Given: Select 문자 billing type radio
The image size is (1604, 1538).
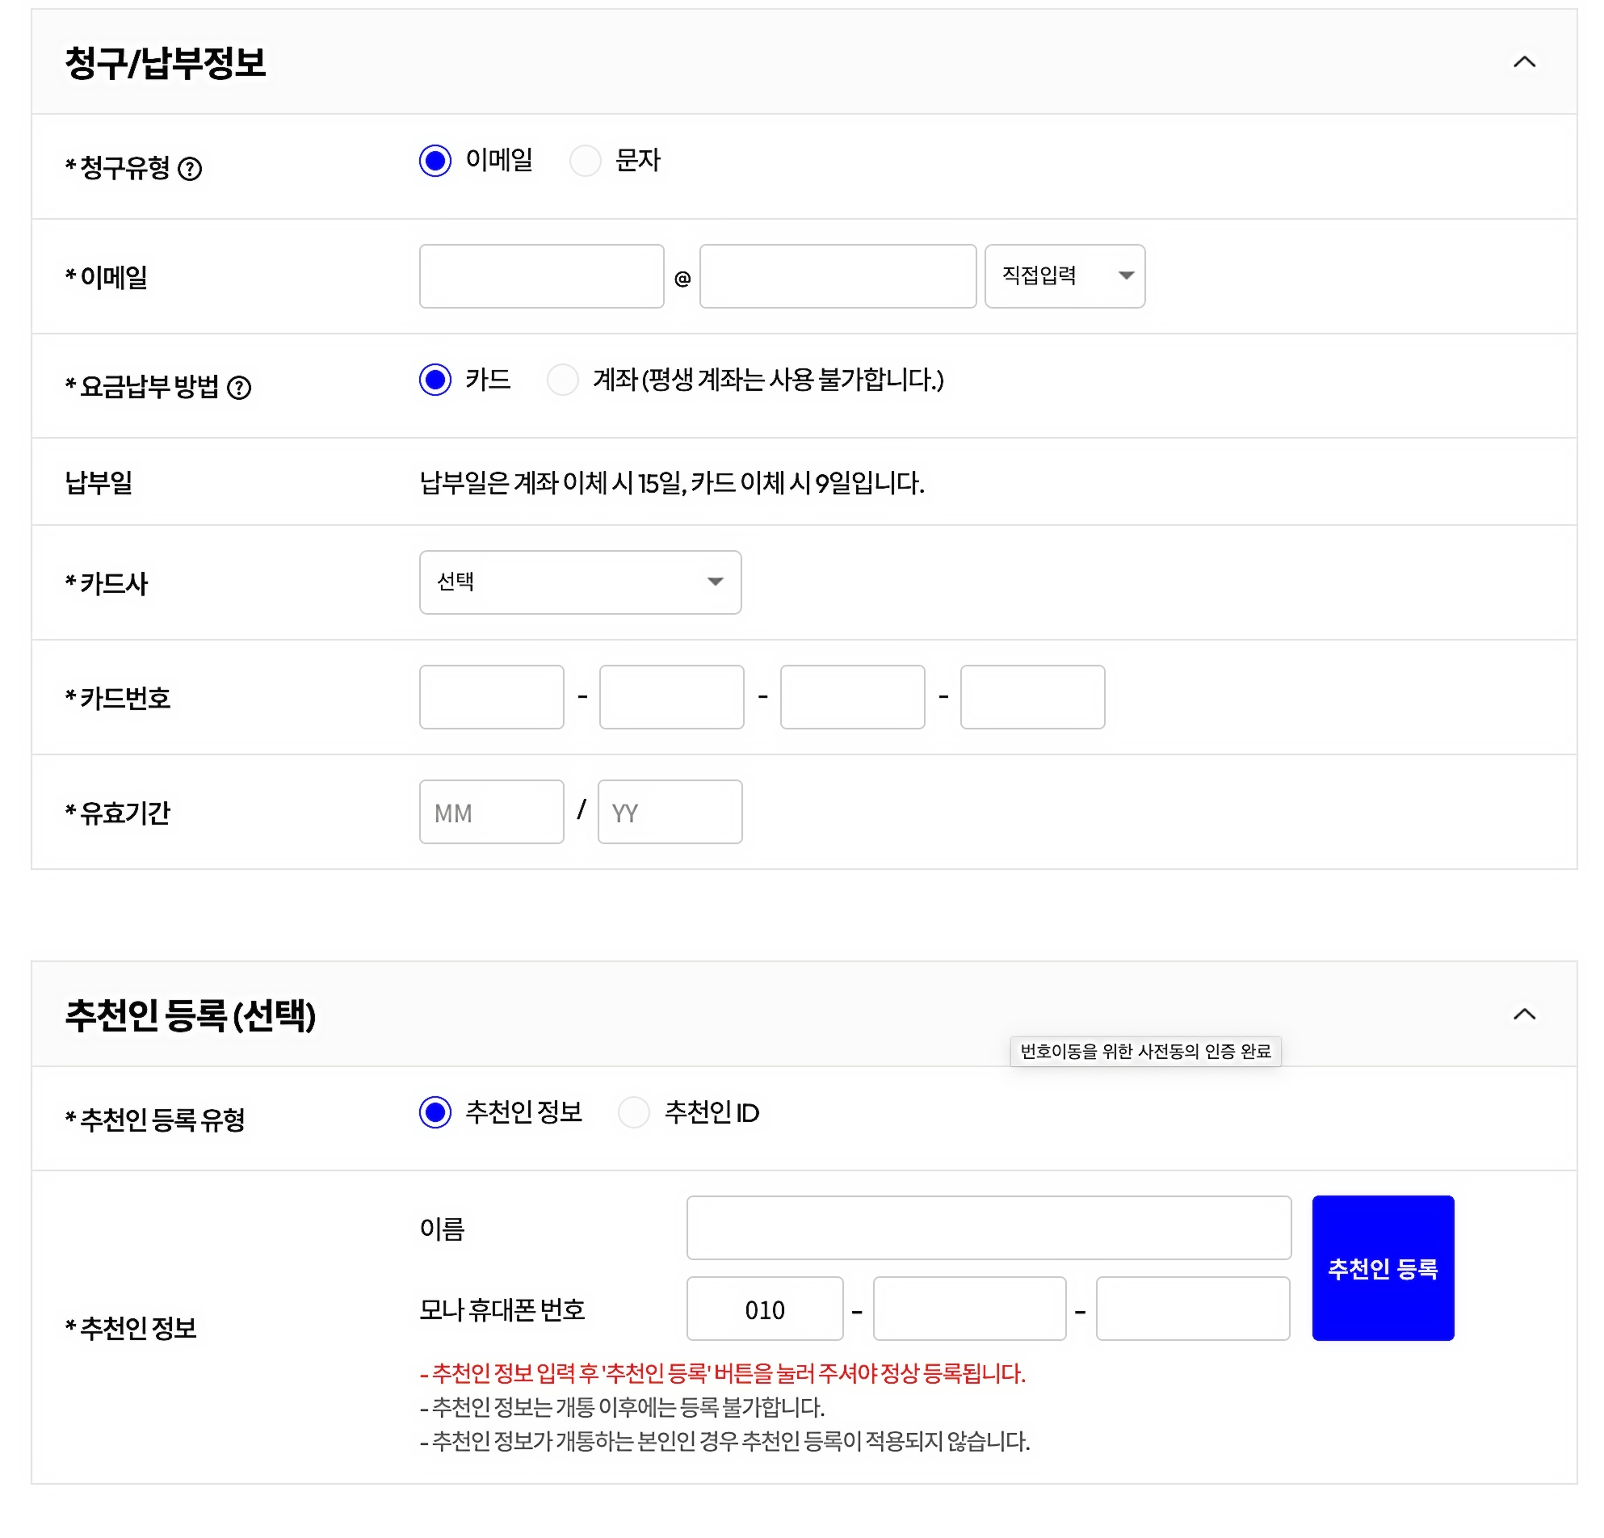Looking at the screenshot, I should click(x=585, y=161).
